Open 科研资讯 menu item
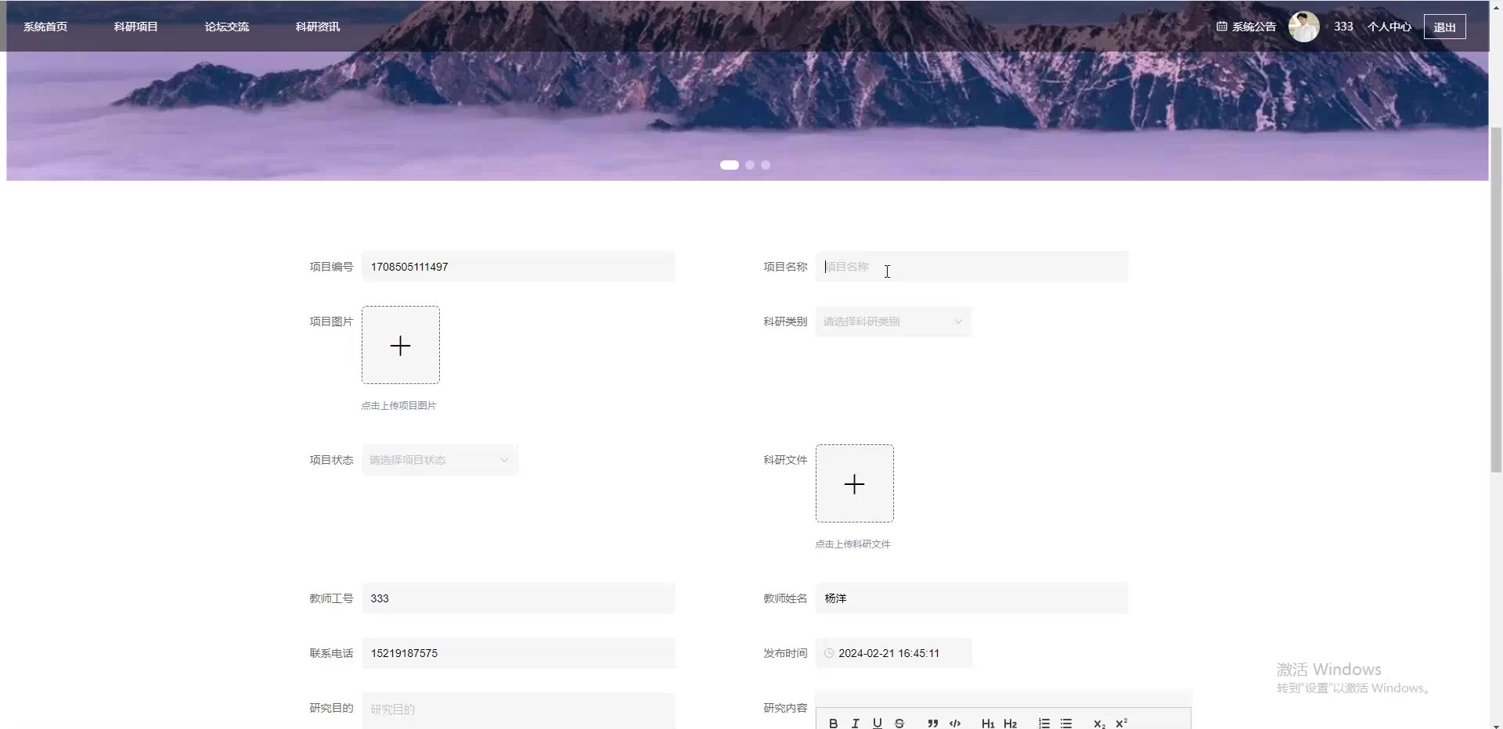The width and height of the screenshot is (1503, 729). pos(318,27)
